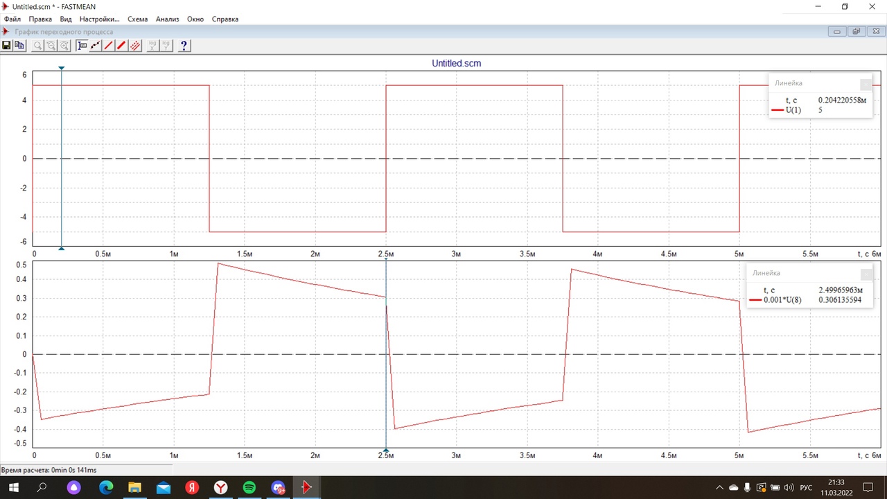Screen dimensions: 887x499
Task: Open File Explorer from taskbar
Action: (134, 488)
